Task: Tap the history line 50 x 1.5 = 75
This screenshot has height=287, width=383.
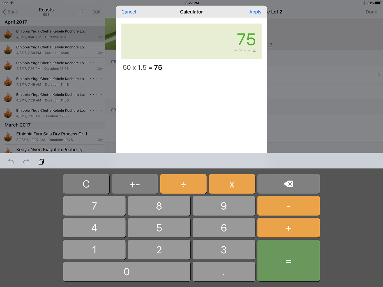Action: tap(142, 68)
